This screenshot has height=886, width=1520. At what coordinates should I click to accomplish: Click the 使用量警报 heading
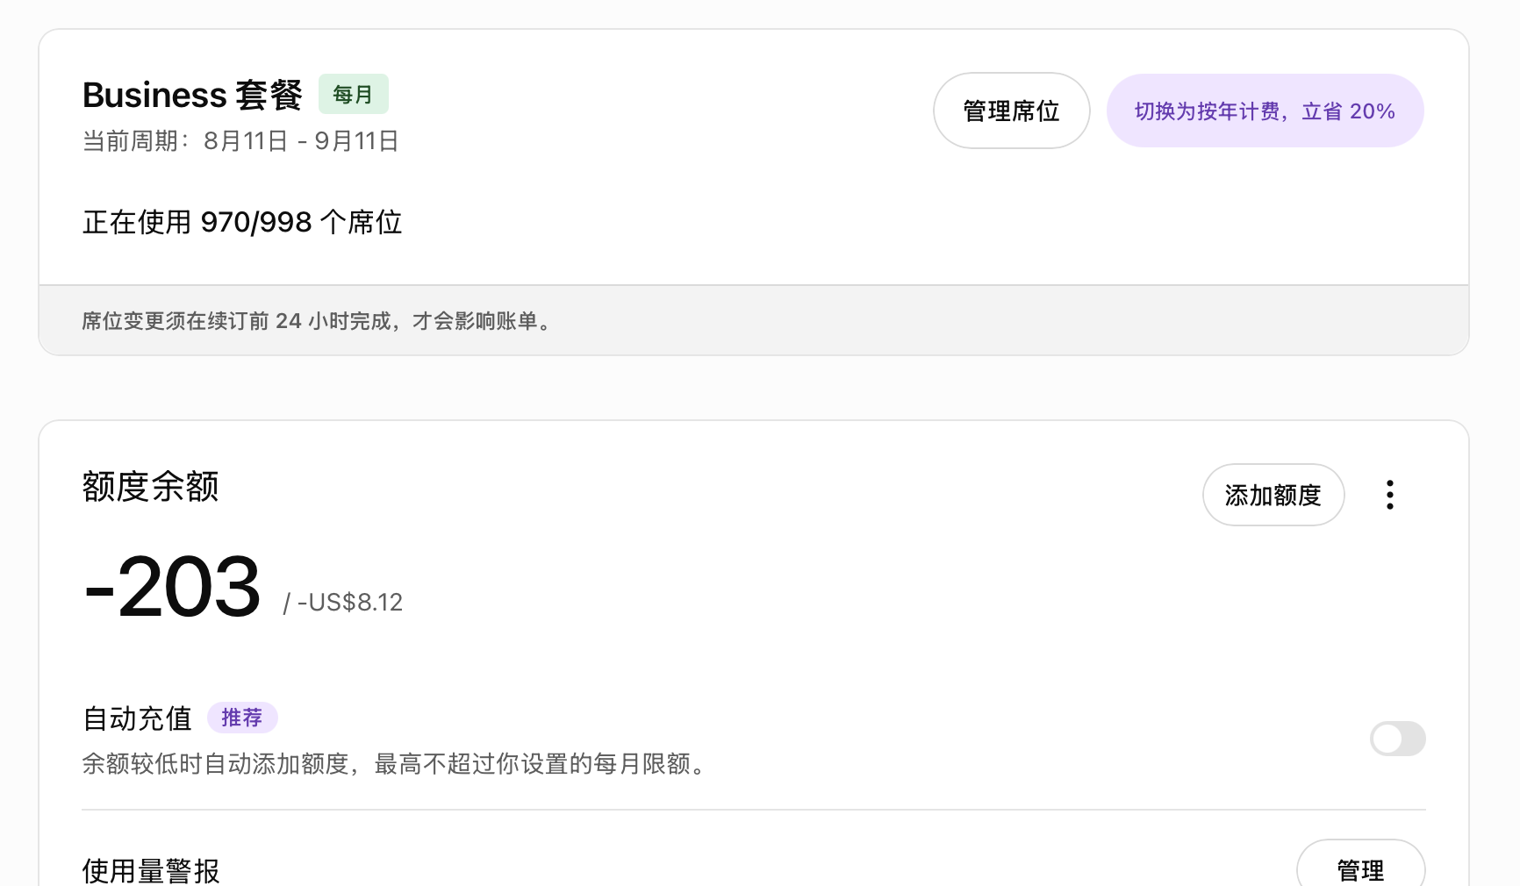151,870
